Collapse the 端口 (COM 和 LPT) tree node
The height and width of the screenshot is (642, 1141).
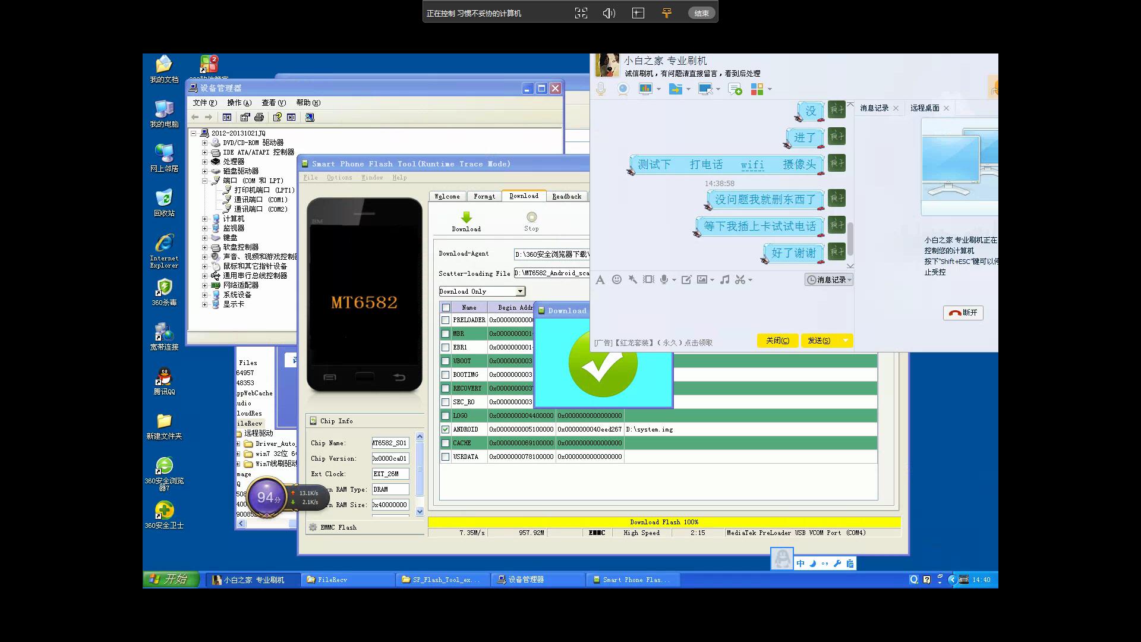click(x=204, y=181)
